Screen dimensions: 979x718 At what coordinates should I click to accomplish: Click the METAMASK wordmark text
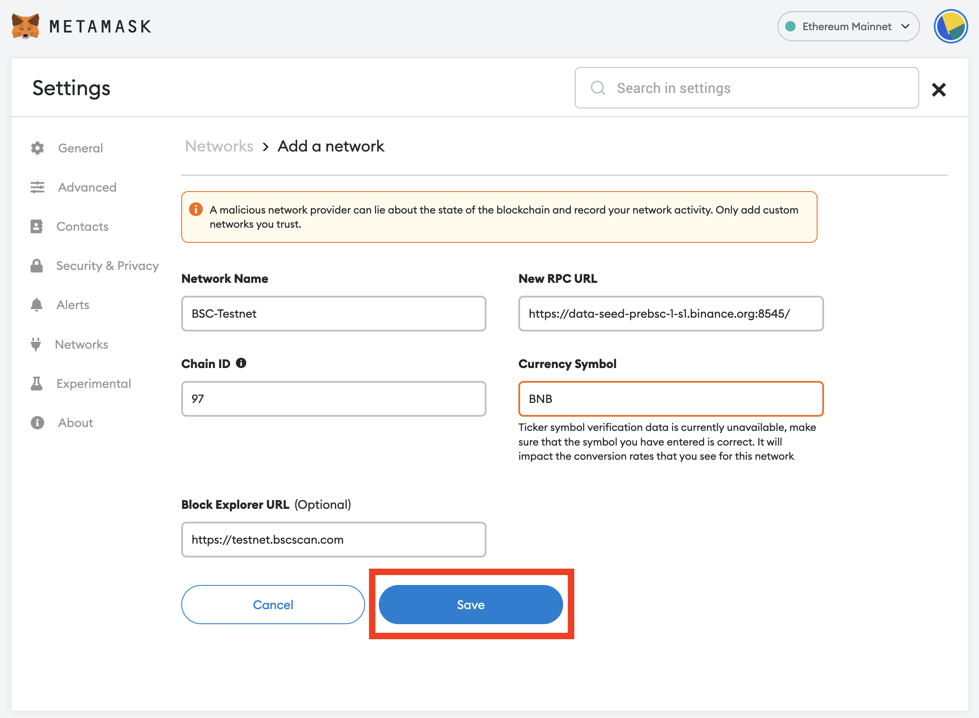100,27
